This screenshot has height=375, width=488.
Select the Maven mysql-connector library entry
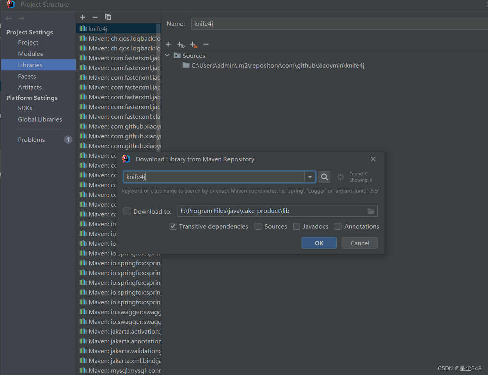coord(121,370)
